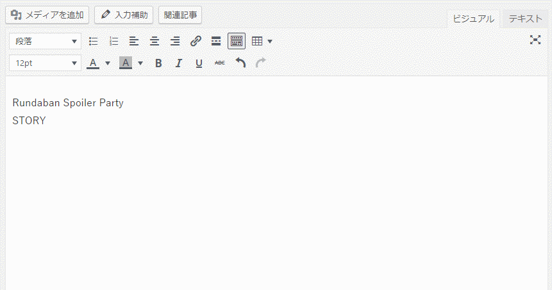Open the 12pt font size dropdown
The height and width of the screenshot is (290, 552).
coord(45,63)
